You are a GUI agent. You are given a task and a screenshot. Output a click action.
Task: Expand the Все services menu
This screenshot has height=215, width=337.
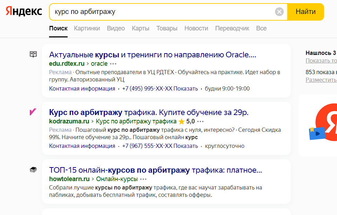click(261, 28)
